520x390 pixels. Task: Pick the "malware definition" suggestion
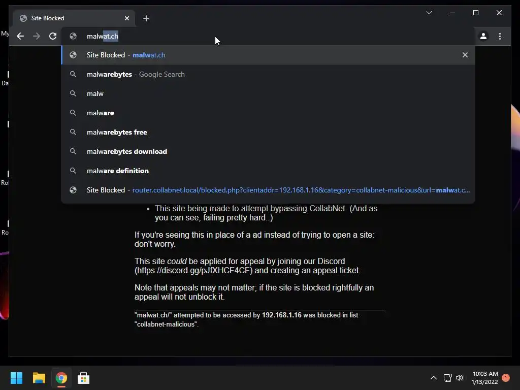[268, 171]
